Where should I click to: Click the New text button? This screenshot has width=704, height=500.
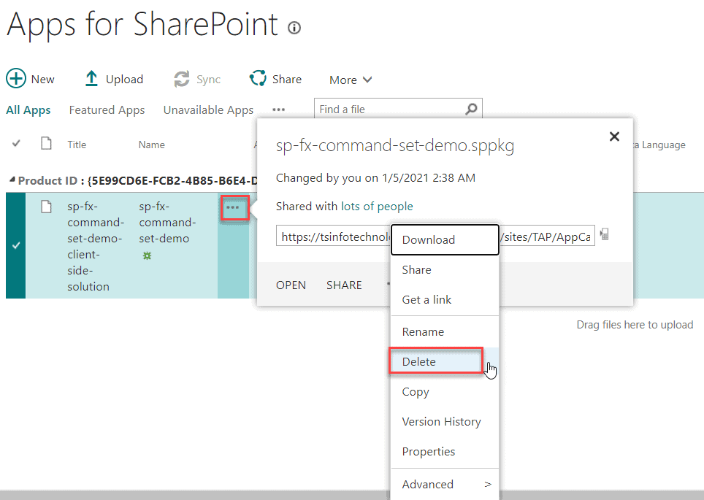point(42,79)
